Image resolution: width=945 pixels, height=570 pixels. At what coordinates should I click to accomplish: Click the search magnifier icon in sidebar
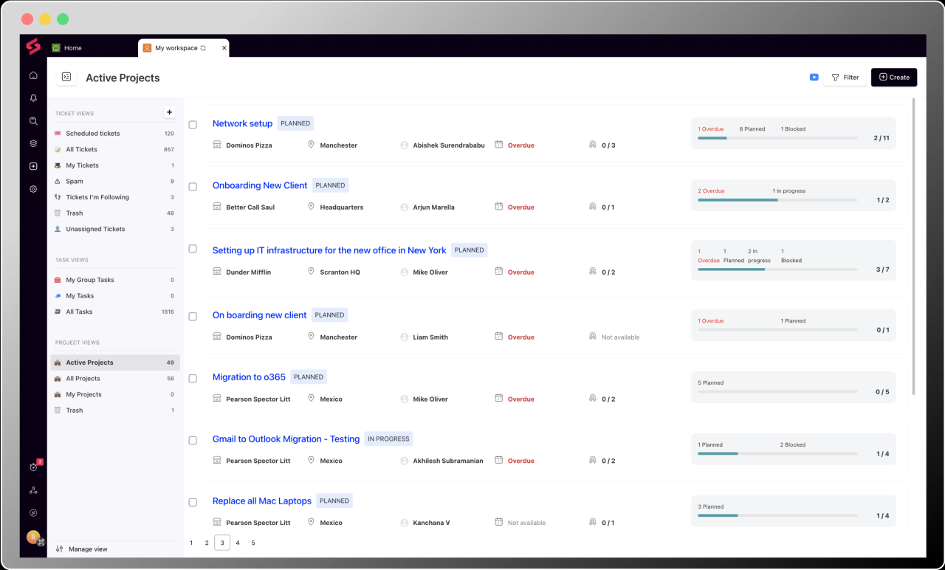(33, 121)
